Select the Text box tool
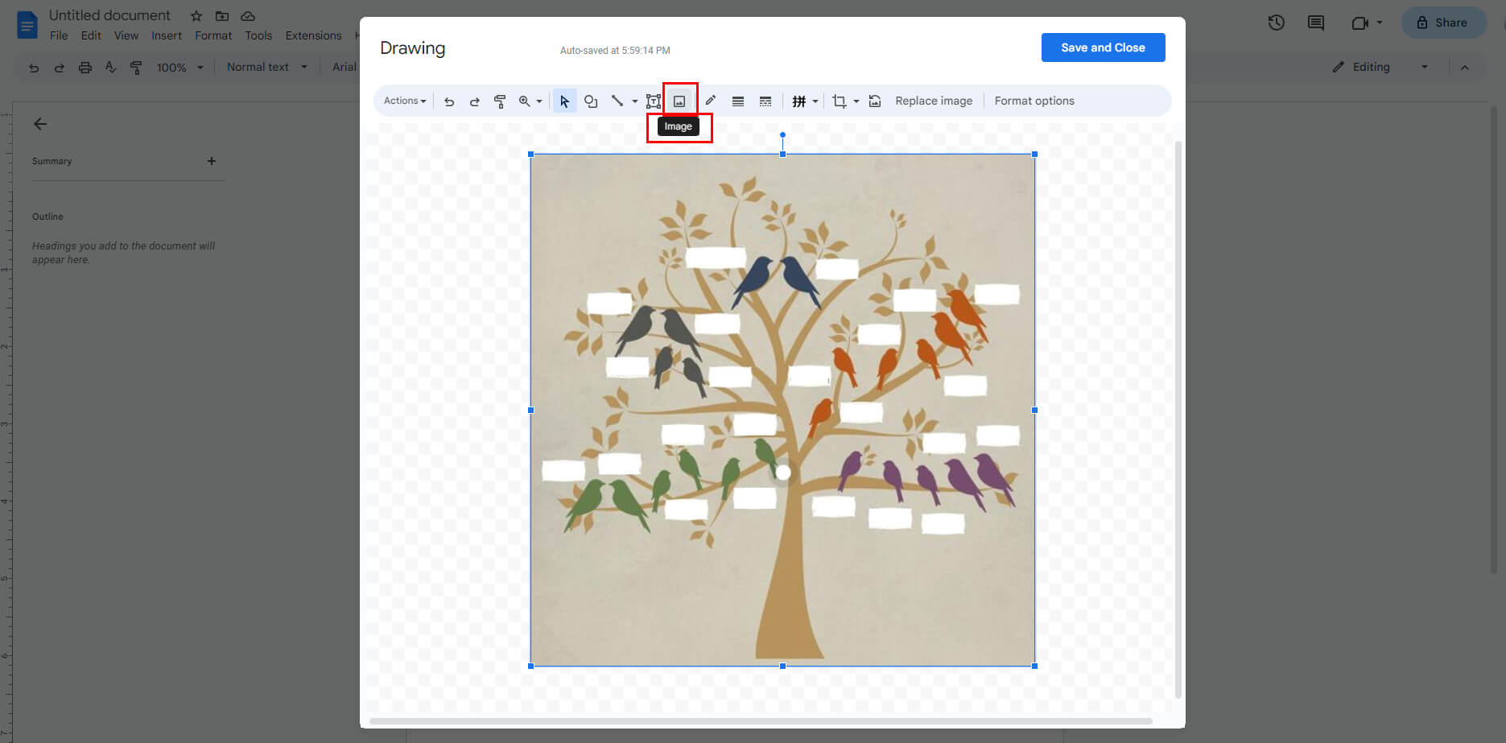The width and height of the screenshot is (1506, 743). coord(654,101)
